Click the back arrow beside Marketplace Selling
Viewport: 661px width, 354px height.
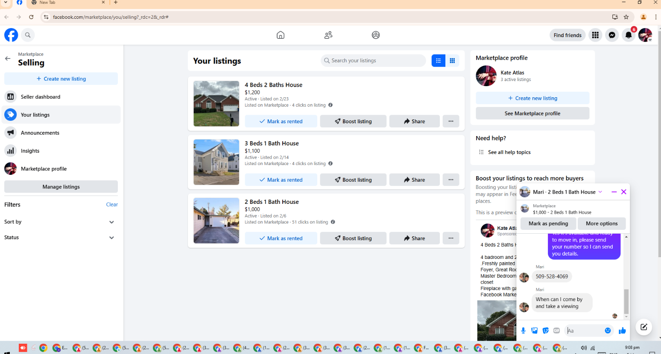[x=8, y=58]
